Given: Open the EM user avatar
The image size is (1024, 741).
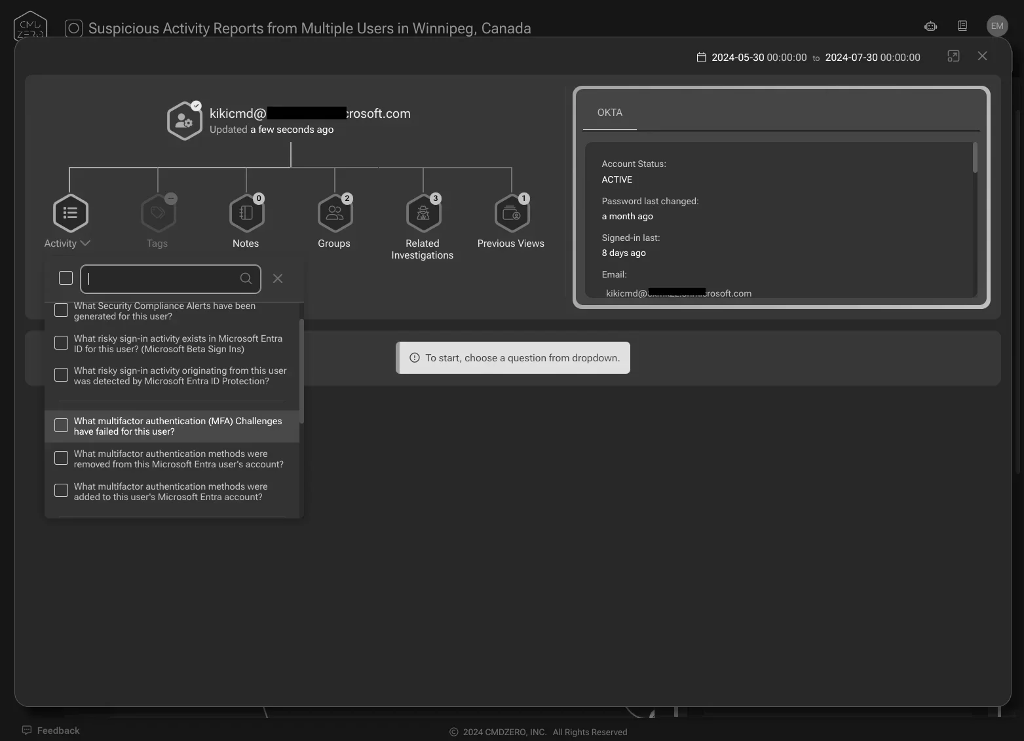Looking at the screenshot, I should coord(997,26).
